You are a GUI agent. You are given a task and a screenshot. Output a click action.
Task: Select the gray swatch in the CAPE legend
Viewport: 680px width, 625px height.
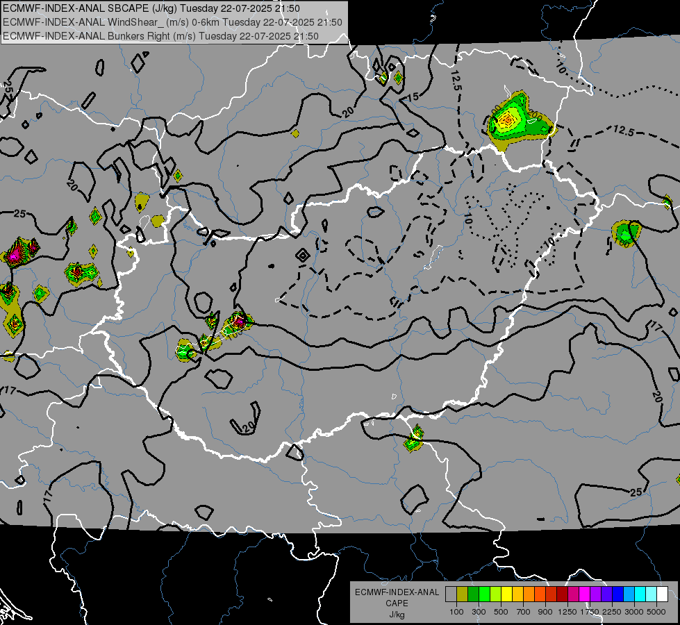coord(451,594)
